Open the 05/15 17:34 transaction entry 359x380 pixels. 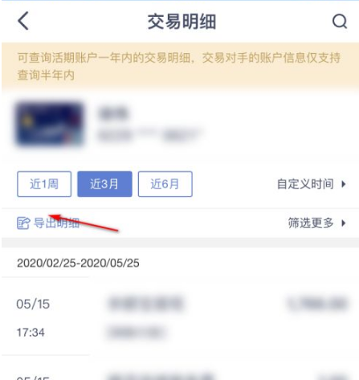[x=180, y=318]
